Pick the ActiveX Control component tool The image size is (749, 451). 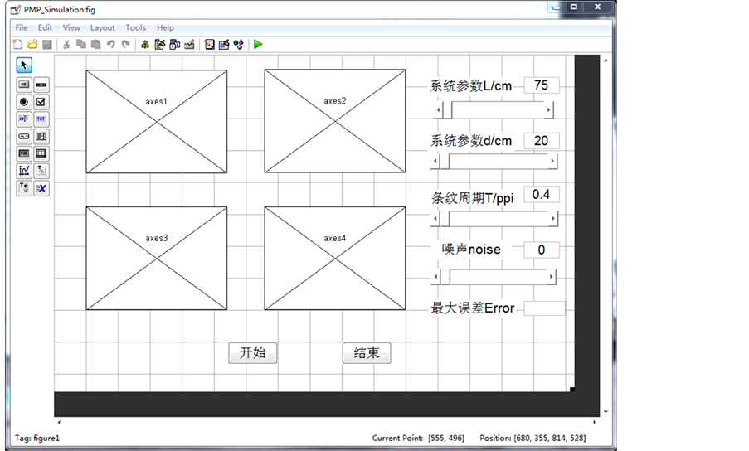coord(41,188)
